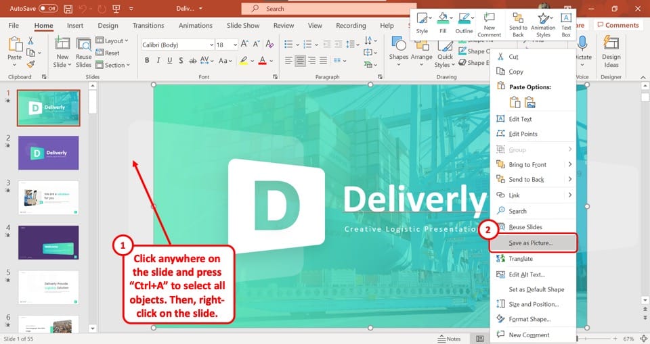Viewport: 650px width, 344px height.
Task: Open the Paste button
Action: coord(14,52)
